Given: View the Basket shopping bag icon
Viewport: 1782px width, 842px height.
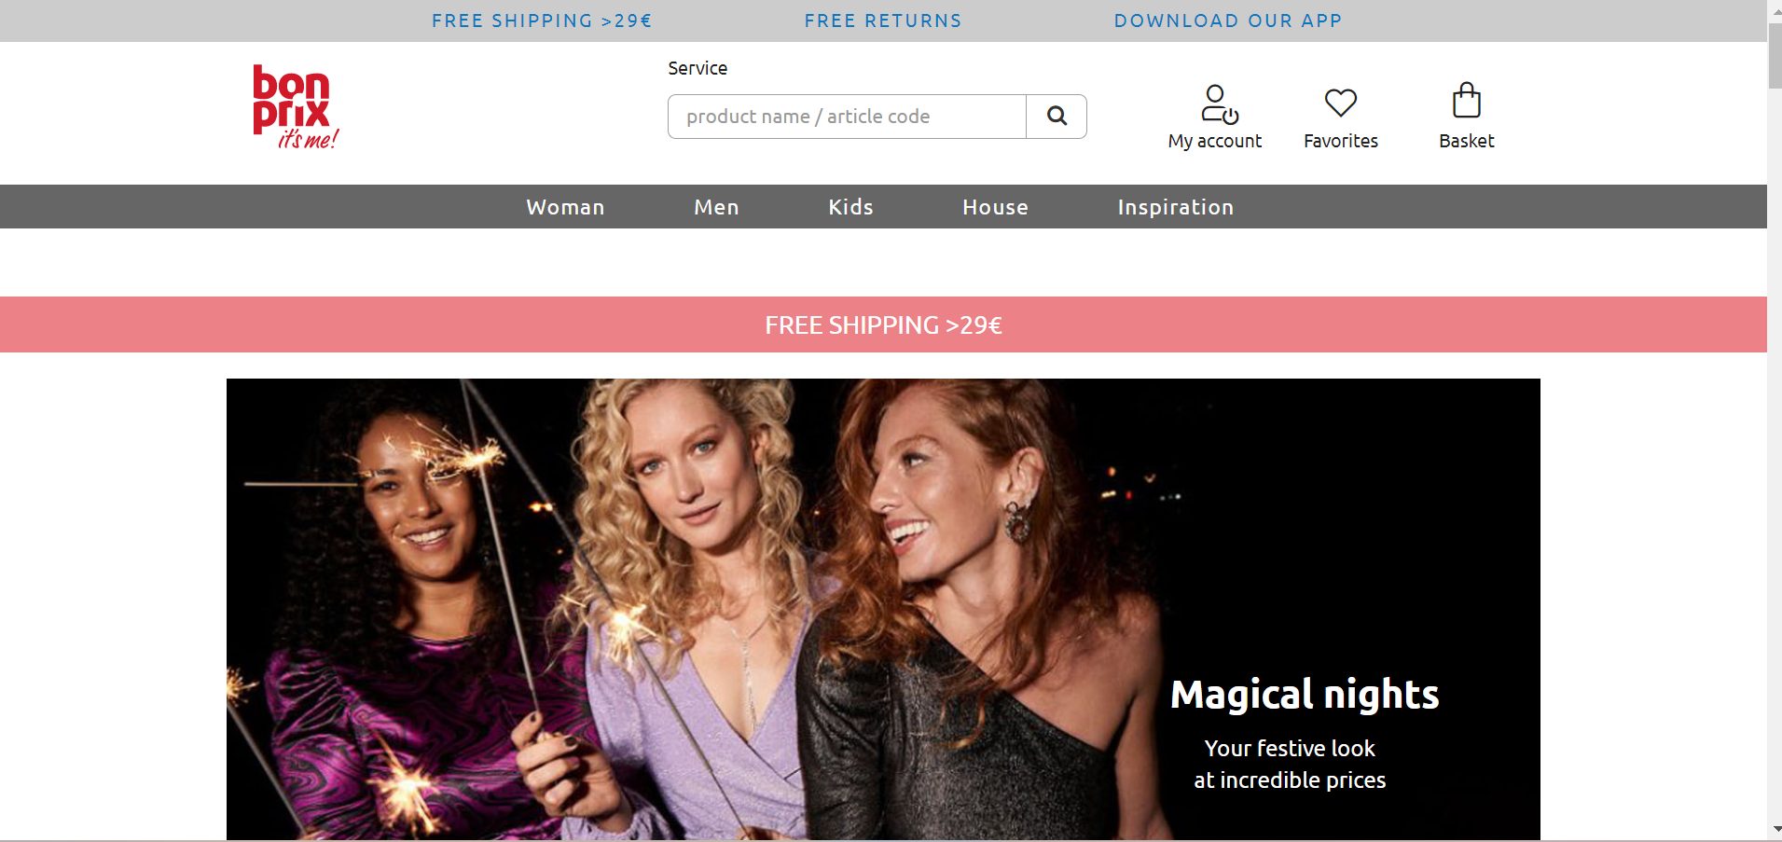Looking at the screenshot, I should click(x=1466, y=101).
